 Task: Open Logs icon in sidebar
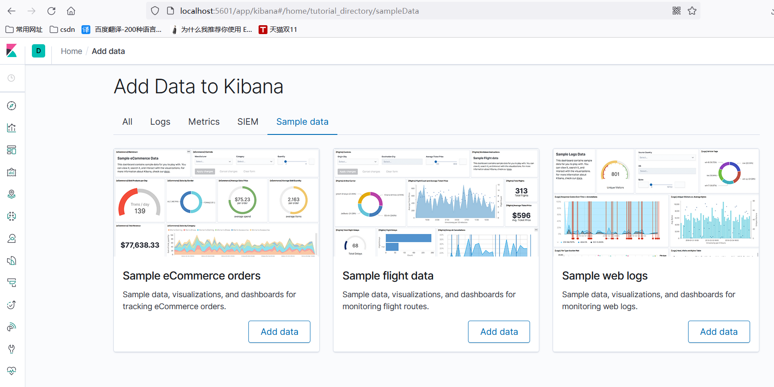(12, 261)
